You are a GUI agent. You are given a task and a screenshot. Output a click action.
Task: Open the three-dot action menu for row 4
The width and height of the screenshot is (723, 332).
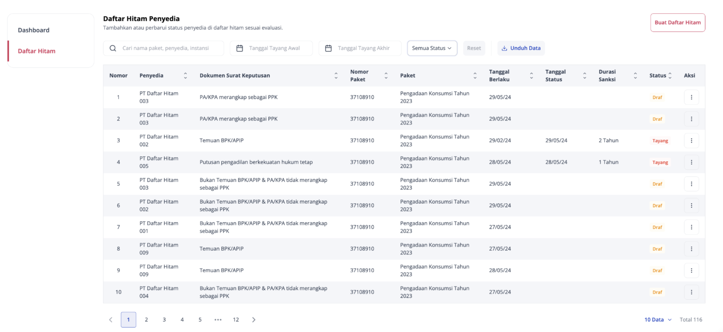click(691, 162)
